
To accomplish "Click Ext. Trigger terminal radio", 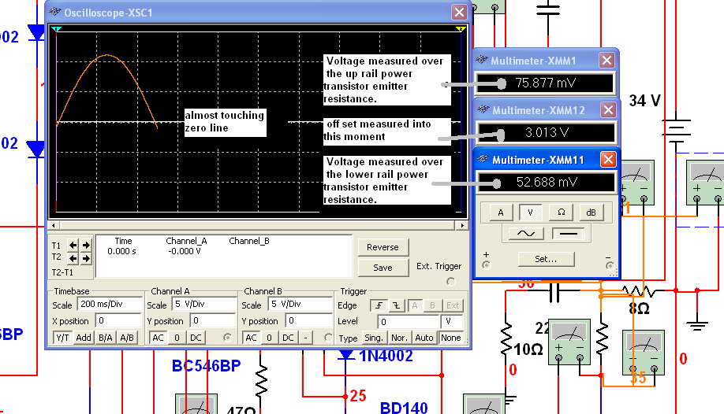I will [x=450, y=281].
